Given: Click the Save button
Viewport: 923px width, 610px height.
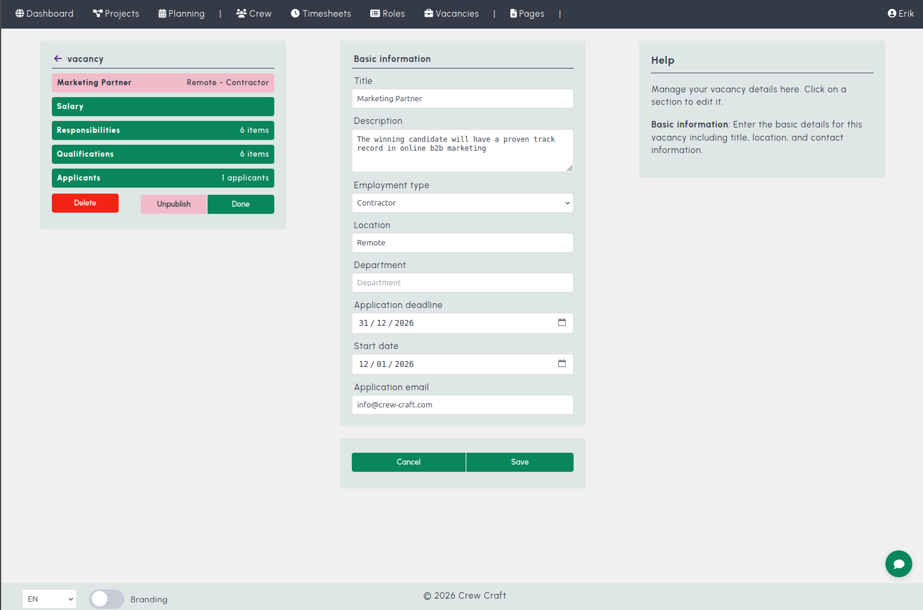Looking at the screenshot, I should point(519,462).
